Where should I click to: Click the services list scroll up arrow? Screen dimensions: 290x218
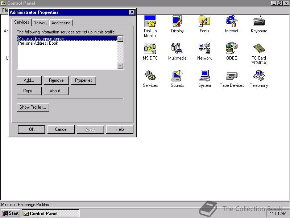pyautogui.click(x=120, y=39)
